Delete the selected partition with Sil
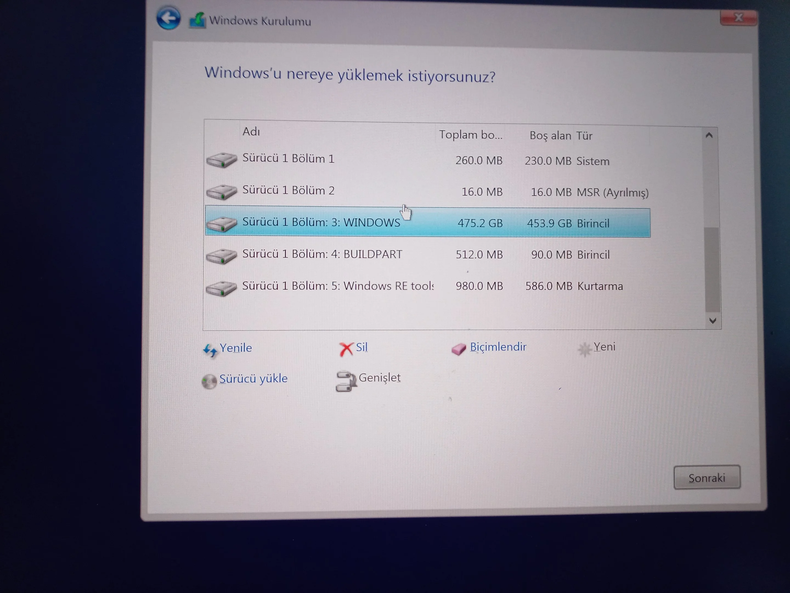 362,347
